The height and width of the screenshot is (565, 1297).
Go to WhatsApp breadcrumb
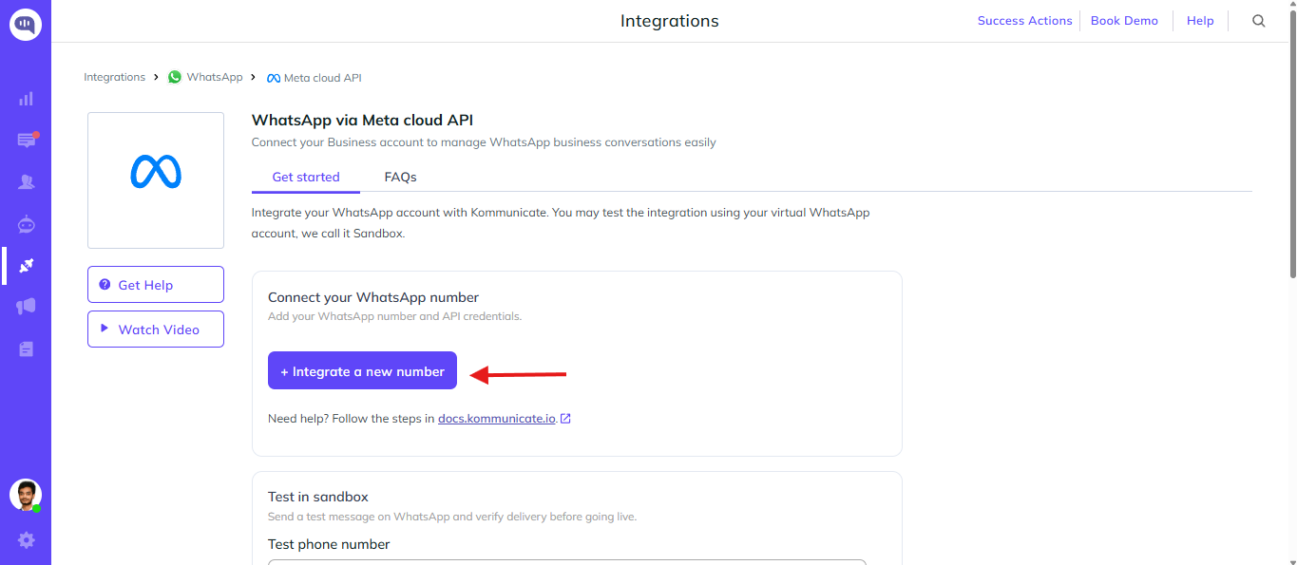(215, 78)
